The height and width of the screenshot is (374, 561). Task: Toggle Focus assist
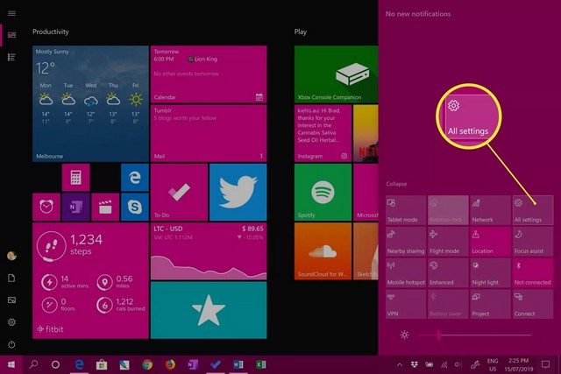tap(533, 242)
